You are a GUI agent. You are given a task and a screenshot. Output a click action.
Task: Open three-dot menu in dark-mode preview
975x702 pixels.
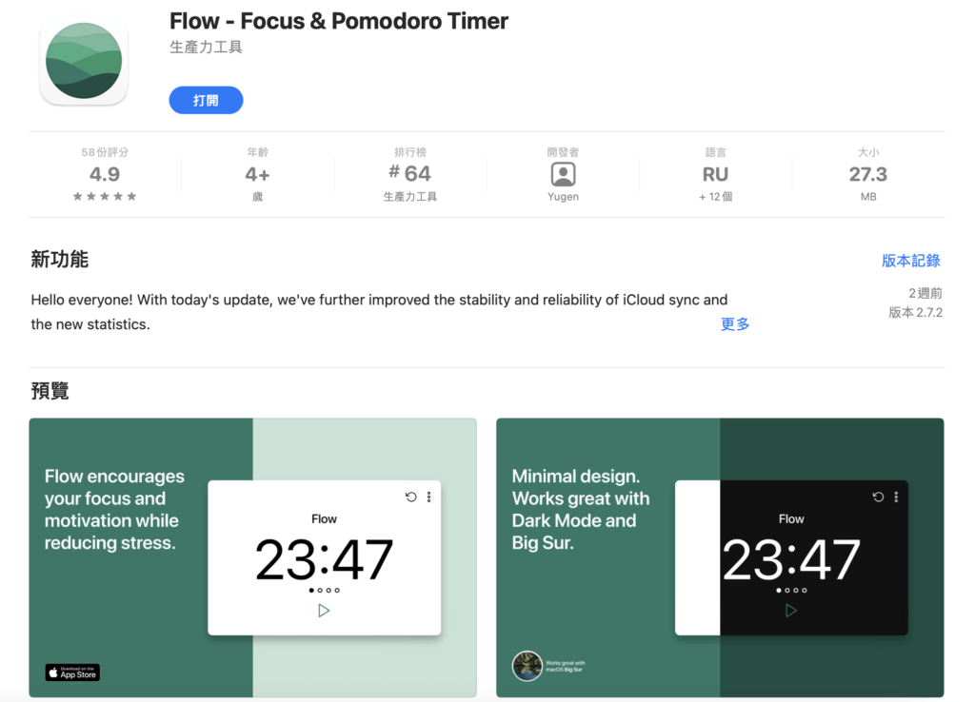coord(896,497)
